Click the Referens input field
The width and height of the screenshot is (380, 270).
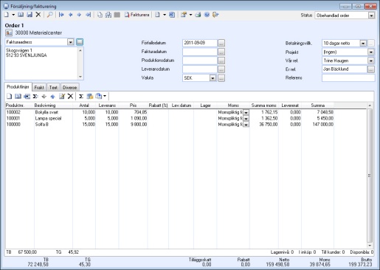coord(348,78)
